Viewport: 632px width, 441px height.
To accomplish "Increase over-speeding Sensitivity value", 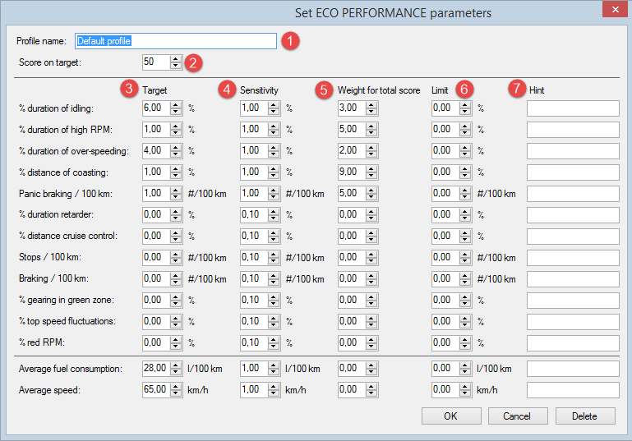I will tap(274, 147).
